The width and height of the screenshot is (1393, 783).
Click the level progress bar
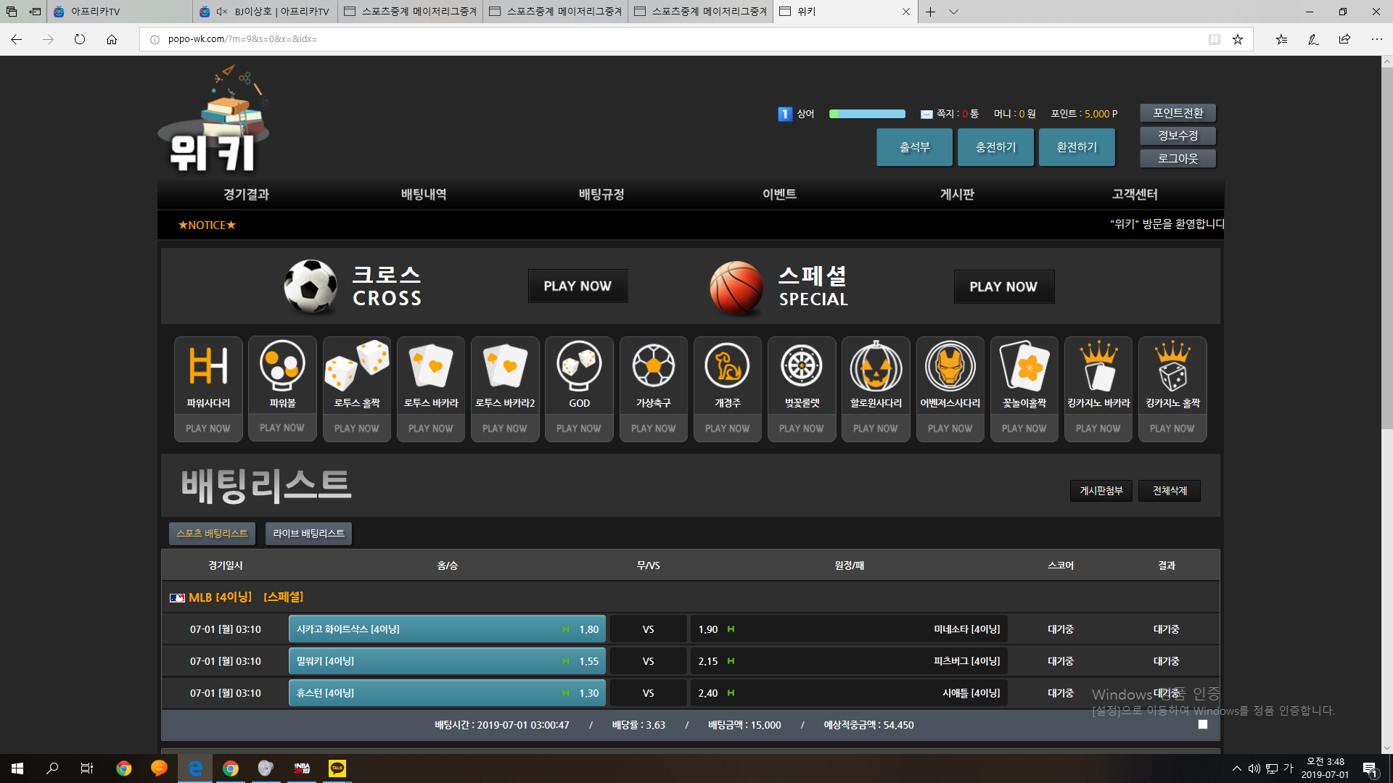[x=868, y=114]
